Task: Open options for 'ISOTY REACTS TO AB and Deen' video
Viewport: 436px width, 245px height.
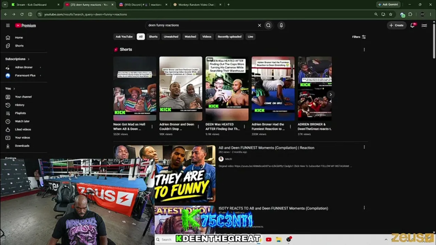Action: point(364,208)
